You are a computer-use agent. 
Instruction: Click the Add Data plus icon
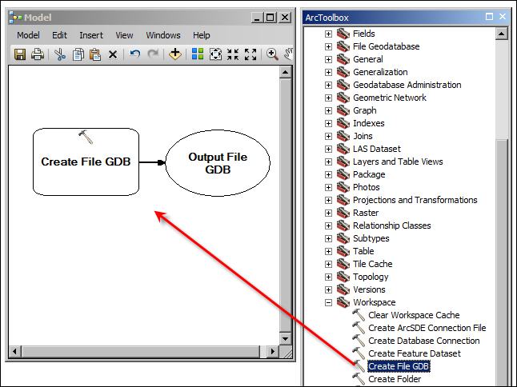(175, 54)
